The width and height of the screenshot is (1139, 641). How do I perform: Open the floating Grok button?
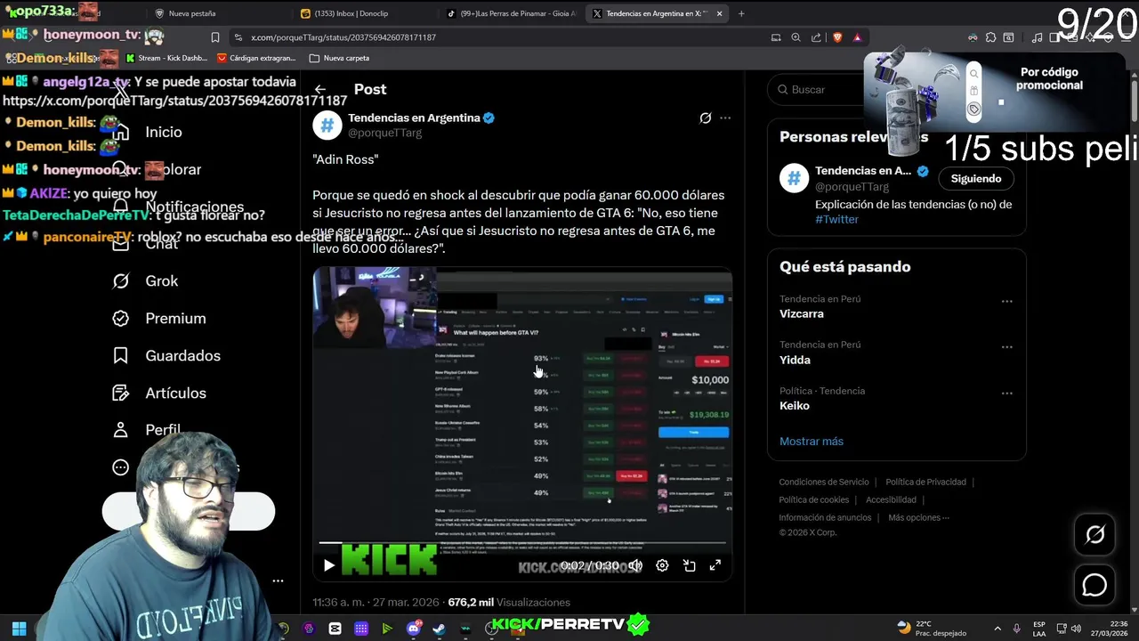[1095, 534]
